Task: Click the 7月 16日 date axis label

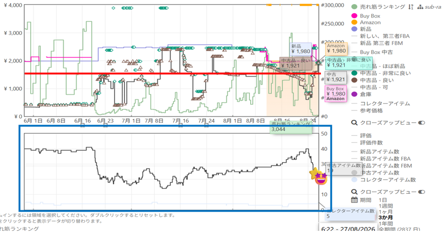Action: 180,120
